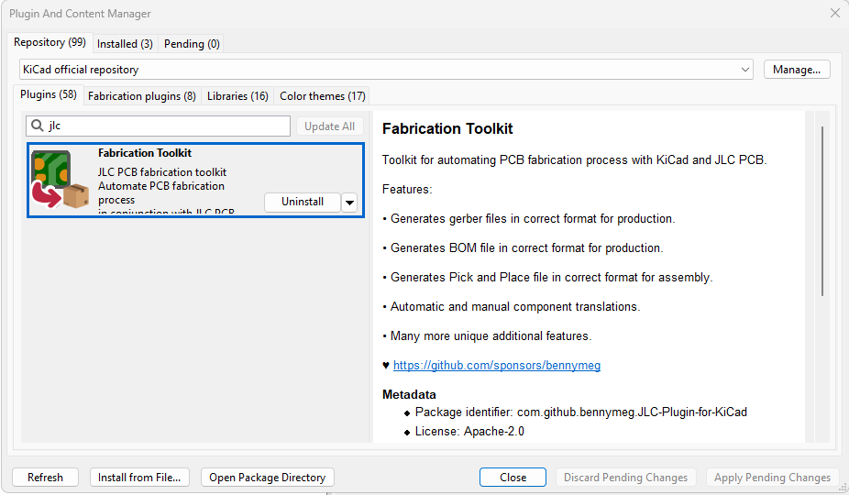Viewport: 849px width, 495px height.
Task: Switch to Fabrication plugins (8) tab
Action: 141,95
